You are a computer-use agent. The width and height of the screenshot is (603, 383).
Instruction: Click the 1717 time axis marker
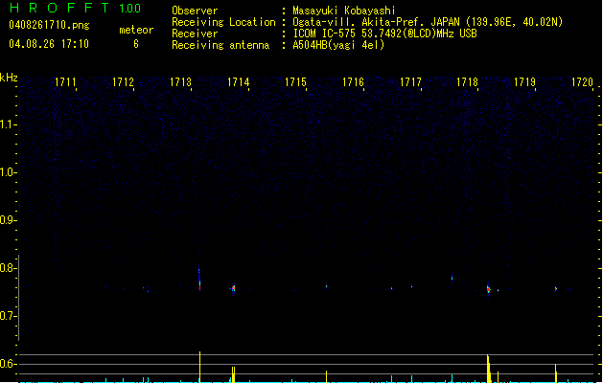tap(410, 82)
